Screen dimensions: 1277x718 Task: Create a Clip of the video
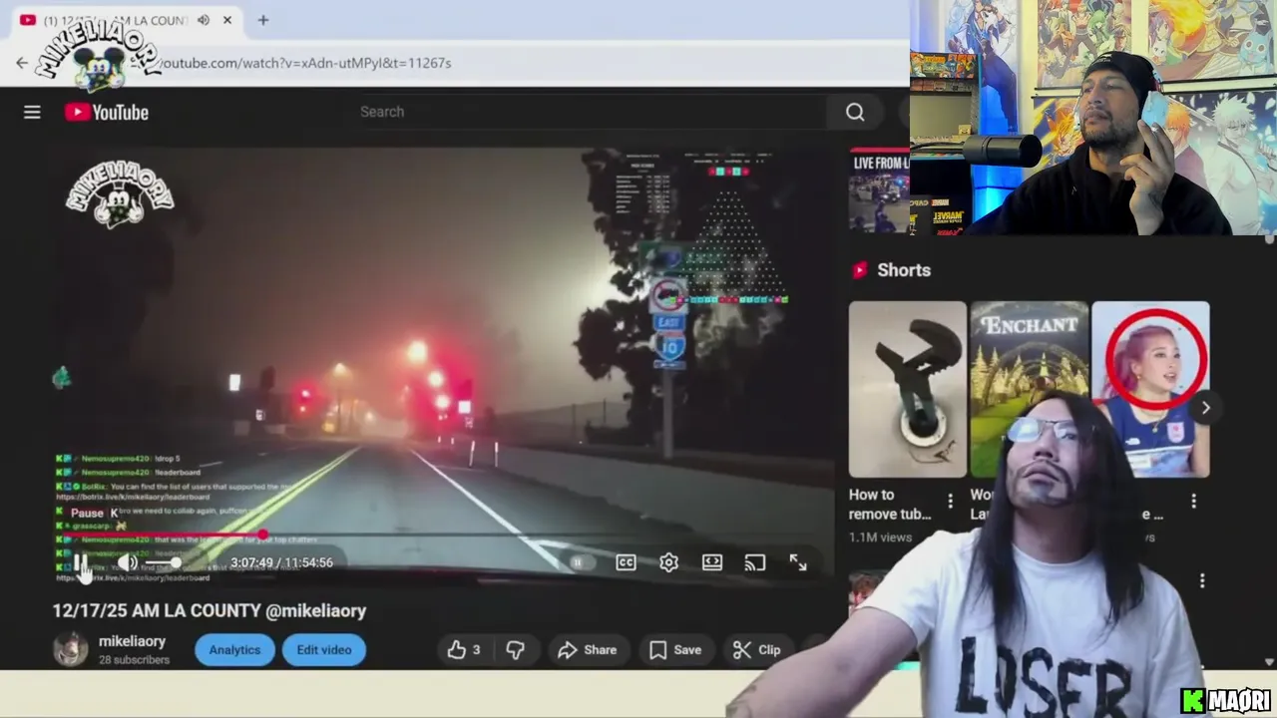point(757,650)
